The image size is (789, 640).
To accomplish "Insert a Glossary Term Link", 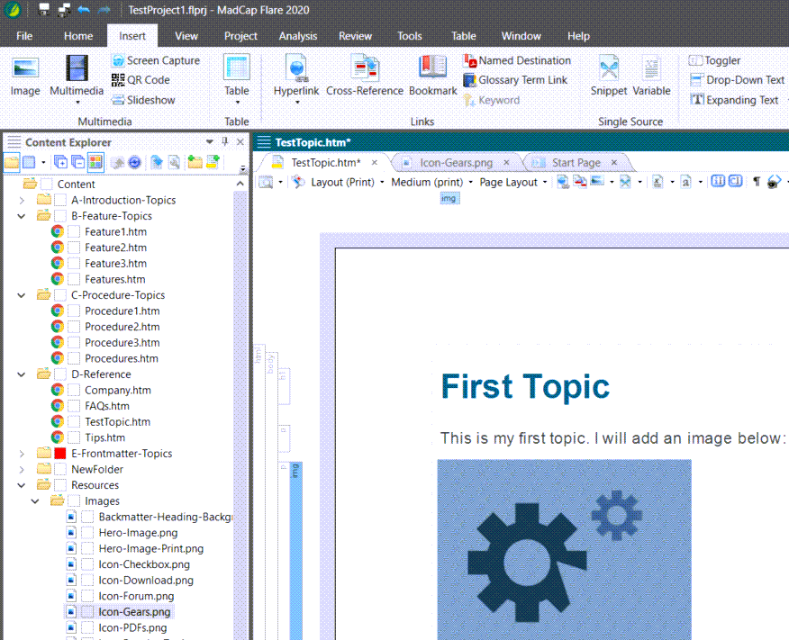I will coord(515,80).
